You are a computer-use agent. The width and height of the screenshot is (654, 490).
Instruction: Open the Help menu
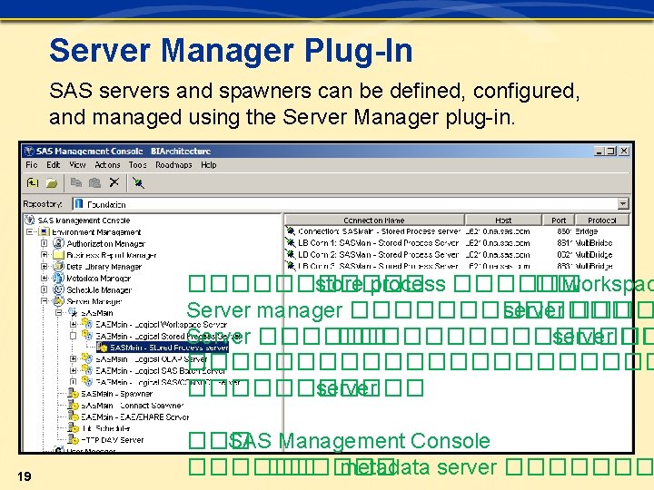point(209,165)
